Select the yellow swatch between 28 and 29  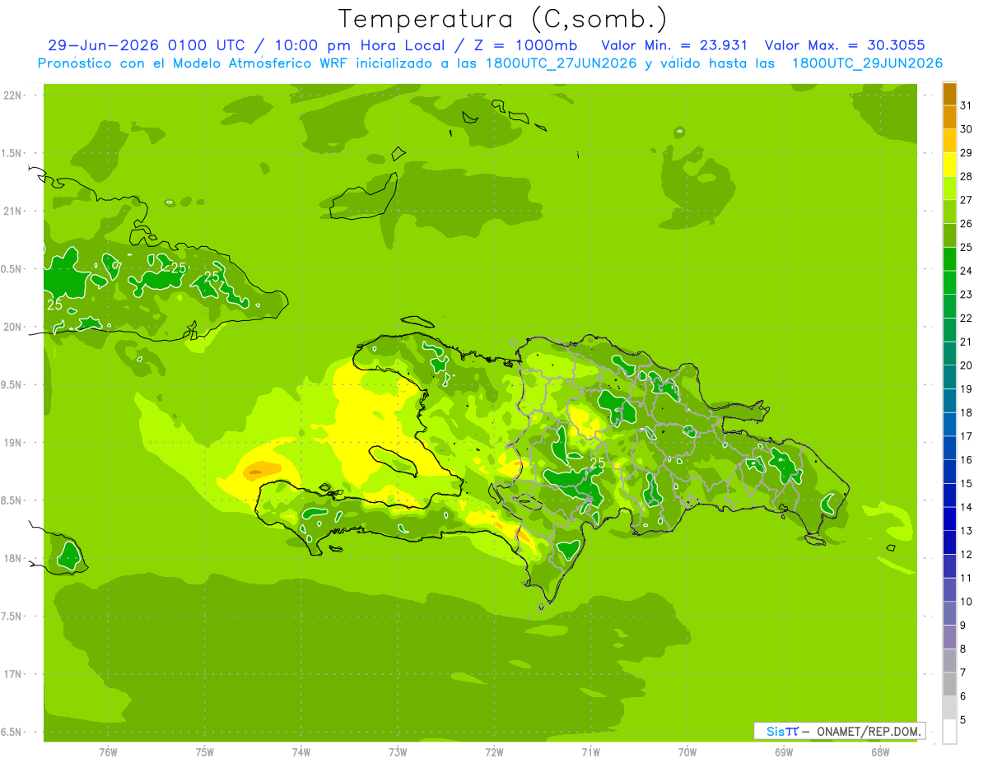[949, 165]
